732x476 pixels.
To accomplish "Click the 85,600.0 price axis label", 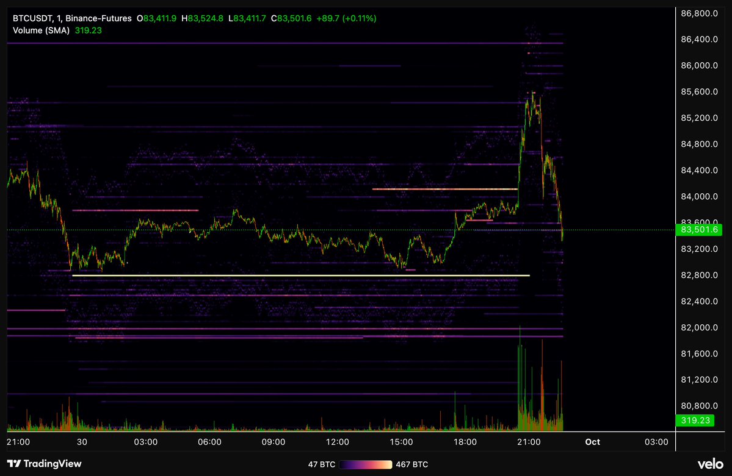I will (699, 91).
